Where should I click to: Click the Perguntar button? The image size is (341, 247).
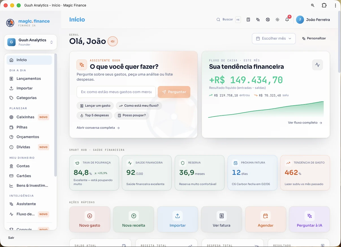(x=174, y=92)
